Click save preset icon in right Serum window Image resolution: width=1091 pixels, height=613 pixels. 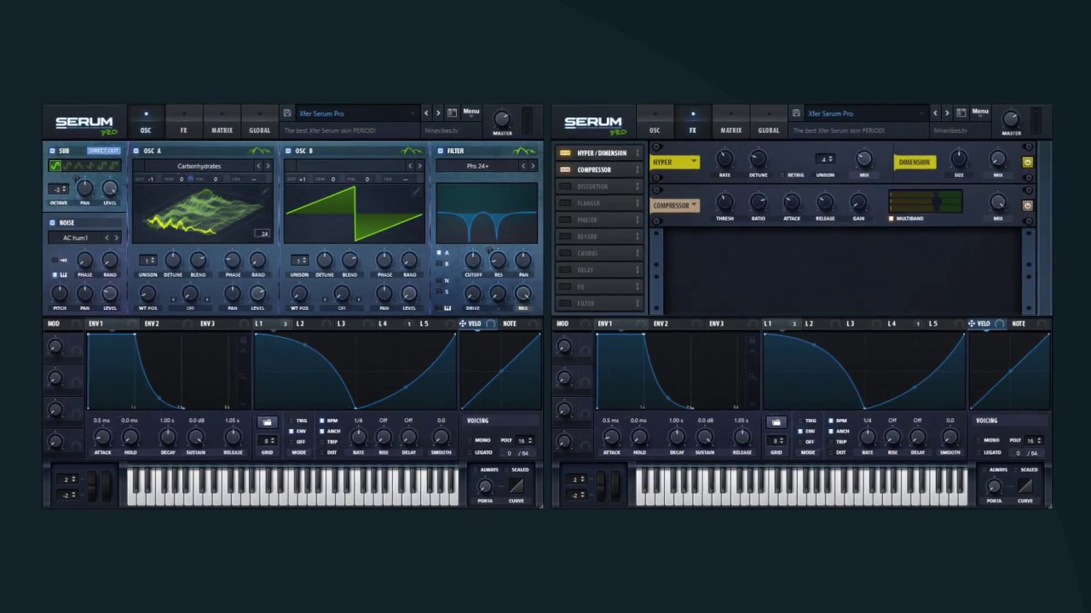click(x=796, y=113)
